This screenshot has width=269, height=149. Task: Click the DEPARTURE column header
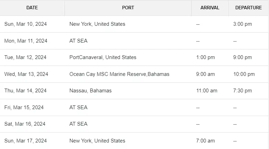pos(248,8)
